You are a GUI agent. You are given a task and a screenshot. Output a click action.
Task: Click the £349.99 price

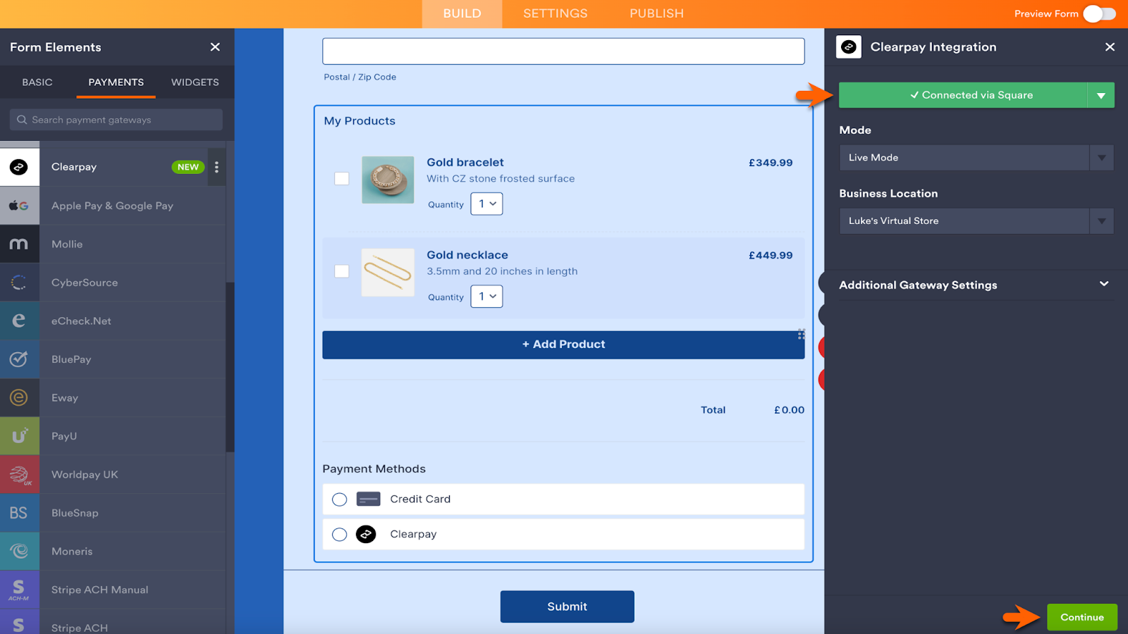pyautogui.click(x=771, y=163)
